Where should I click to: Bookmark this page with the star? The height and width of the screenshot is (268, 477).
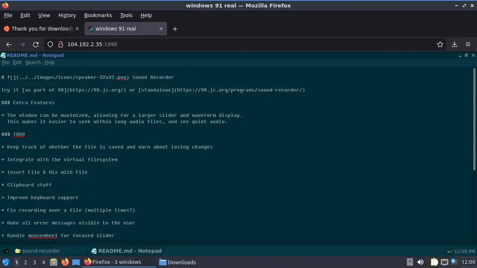(x=440, y=44)
